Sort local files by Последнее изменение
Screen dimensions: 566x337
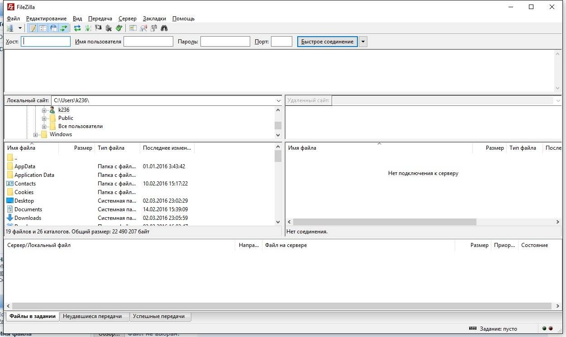coord(167,148)
